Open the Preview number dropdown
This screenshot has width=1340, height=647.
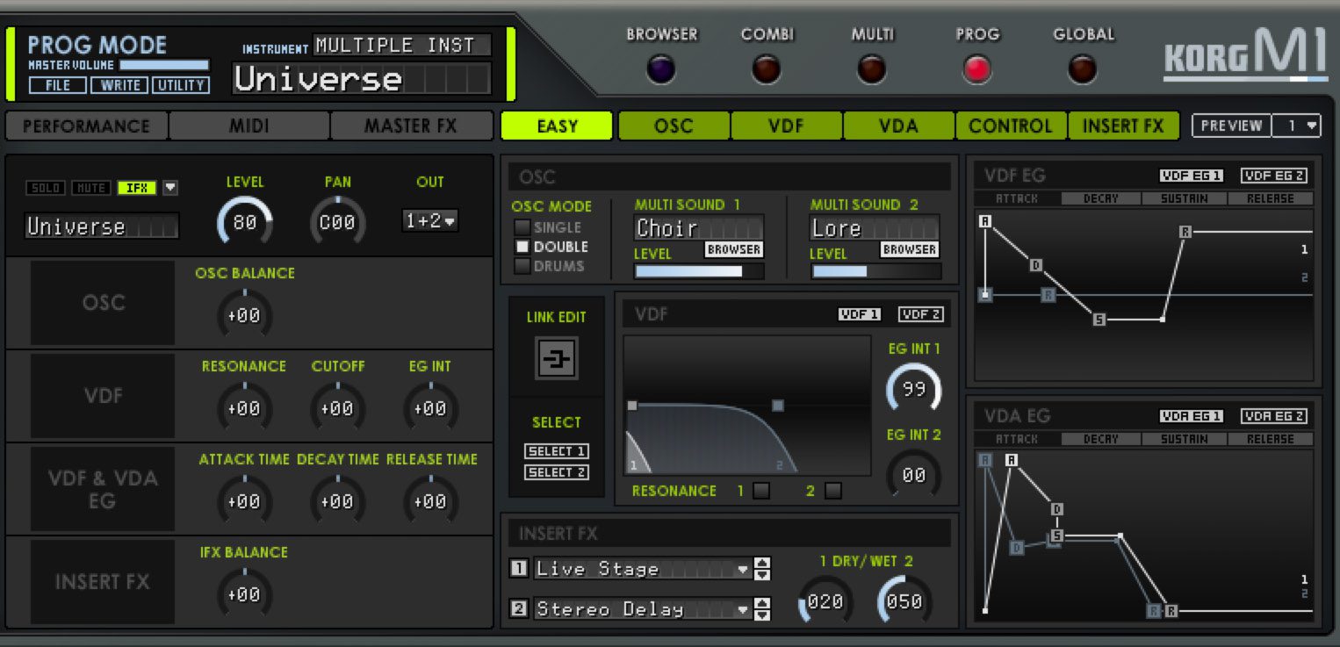point(1297,126)
